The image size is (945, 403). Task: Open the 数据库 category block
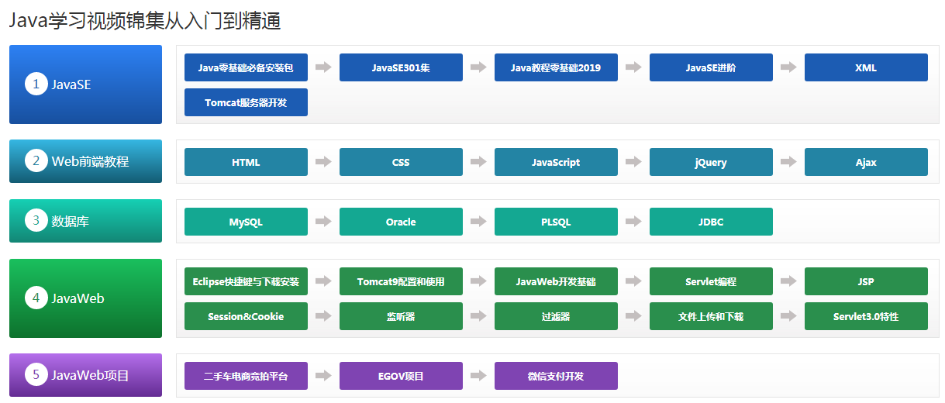[85, 221]
